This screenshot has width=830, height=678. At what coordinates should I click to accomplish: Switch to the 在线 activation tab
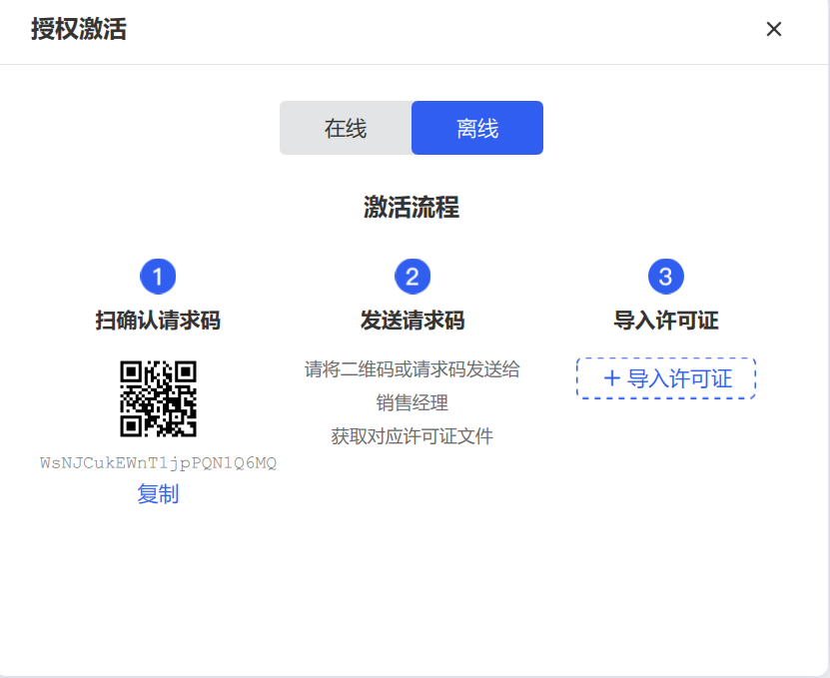click(346, 128)
